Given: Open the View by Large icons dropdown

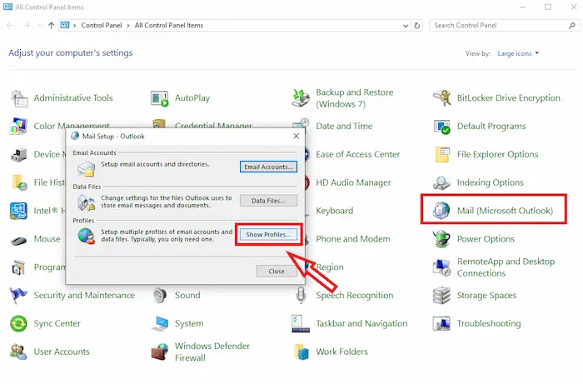Looking at the screenshot, I should (518, 53).
